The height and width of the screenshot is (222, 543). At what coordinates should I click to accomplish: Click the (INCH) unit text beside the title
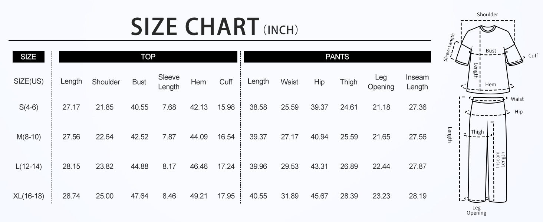click(x=280, y=29)
